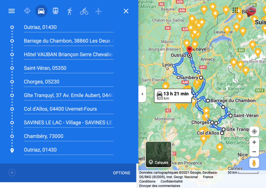Close the directions panel
Screen dimensions: 266x188
(x=126, y=11)
